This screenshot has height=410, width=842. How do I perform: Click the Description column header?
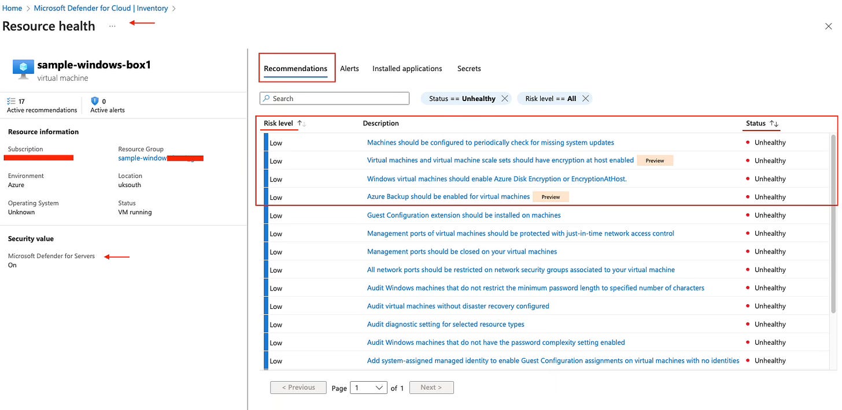[x=381, y=124]
